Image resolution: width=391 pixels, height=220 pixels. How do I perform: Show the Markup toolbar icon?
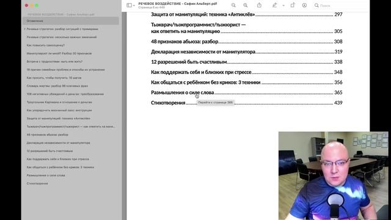(x=304, y=5)
